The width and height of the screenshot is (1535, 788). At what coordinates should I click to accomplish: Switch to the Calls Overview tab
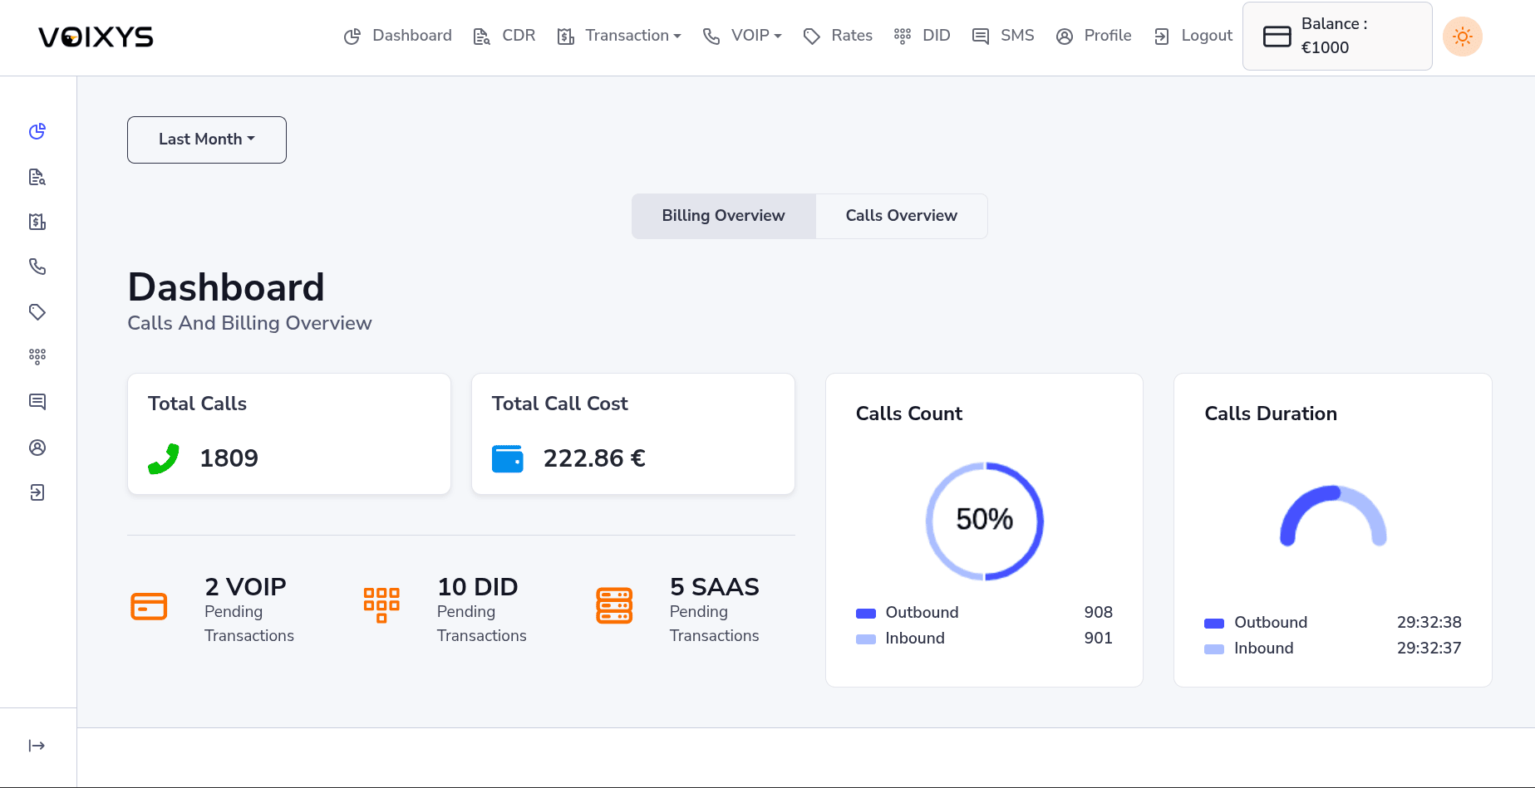pyautogui.click(x=902, y=216)
